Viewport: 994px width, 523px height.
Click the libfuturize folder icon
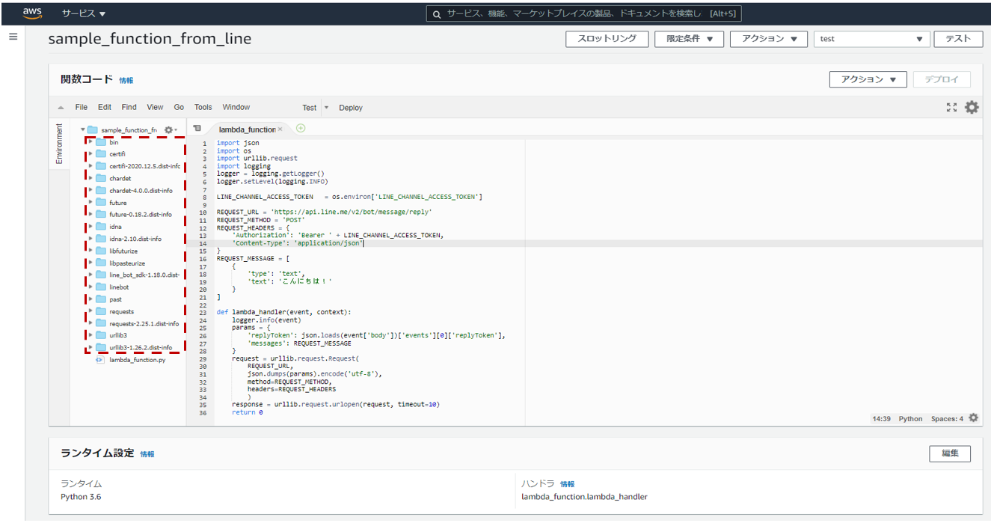[x=101, y=251]
